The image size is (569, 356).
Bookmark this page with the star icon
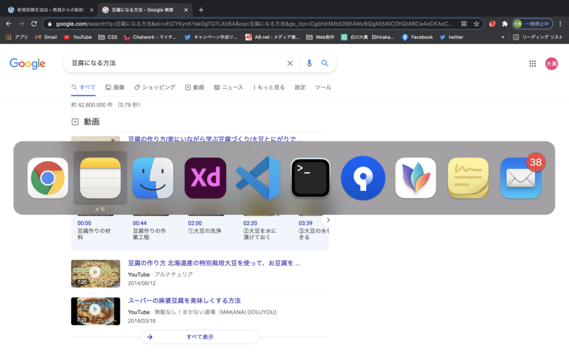476,24
